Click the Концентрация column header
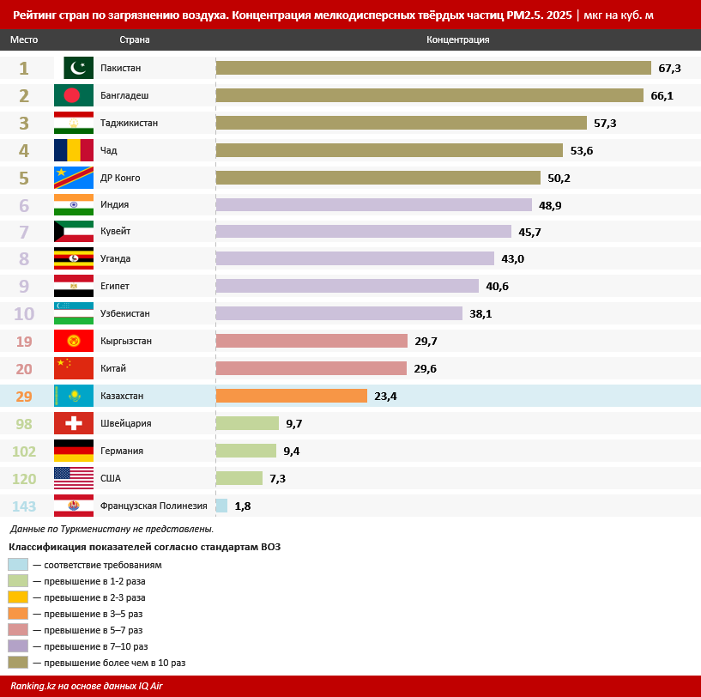701x697 pixels. [458, 39]
